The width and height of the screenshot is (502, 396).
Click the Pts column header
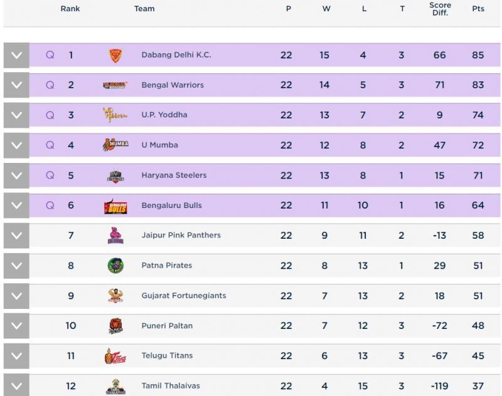(x=478, y=9)
